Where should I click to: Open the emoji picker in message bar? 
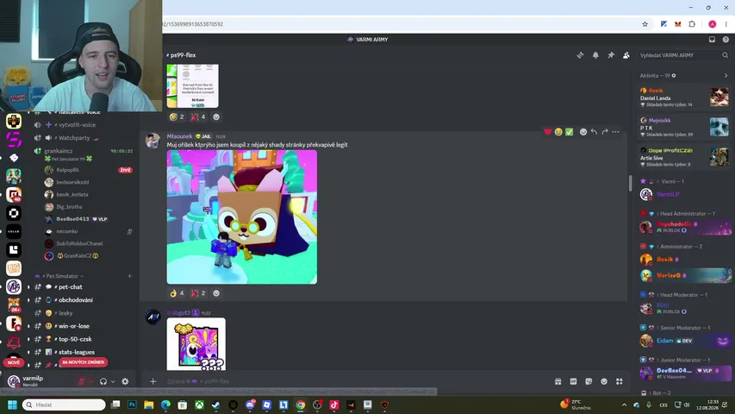coord(604,381)
